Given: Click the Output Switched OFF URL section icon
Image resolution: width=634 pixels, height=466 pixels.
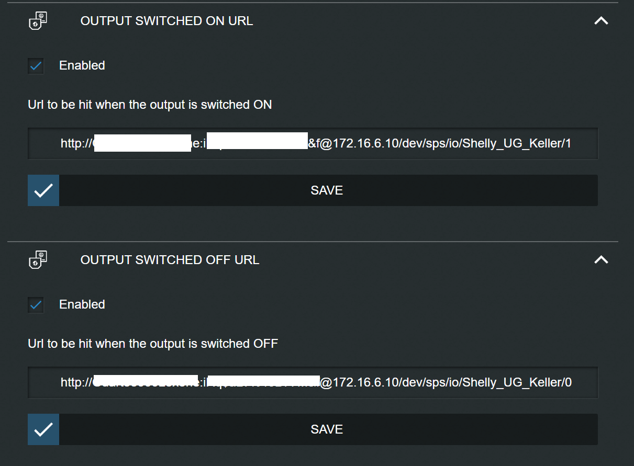Looking at the screenshot, I should 38,260.
